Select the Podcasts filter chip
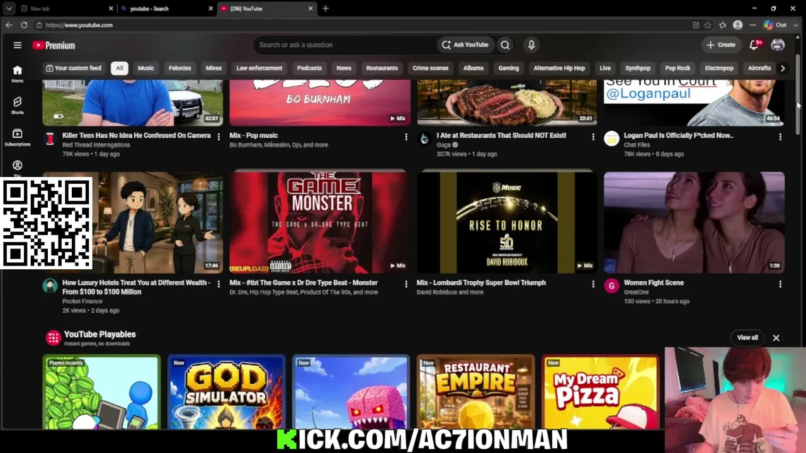Image resolution: width=806 pixels, height=453 pixels. pos(309,68)
